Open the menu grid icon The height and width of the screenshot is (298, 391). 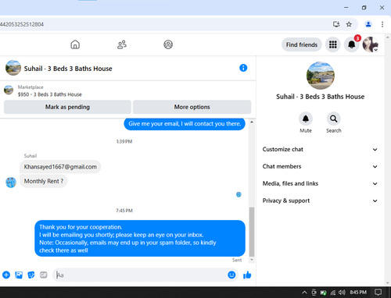coord(332,44)
